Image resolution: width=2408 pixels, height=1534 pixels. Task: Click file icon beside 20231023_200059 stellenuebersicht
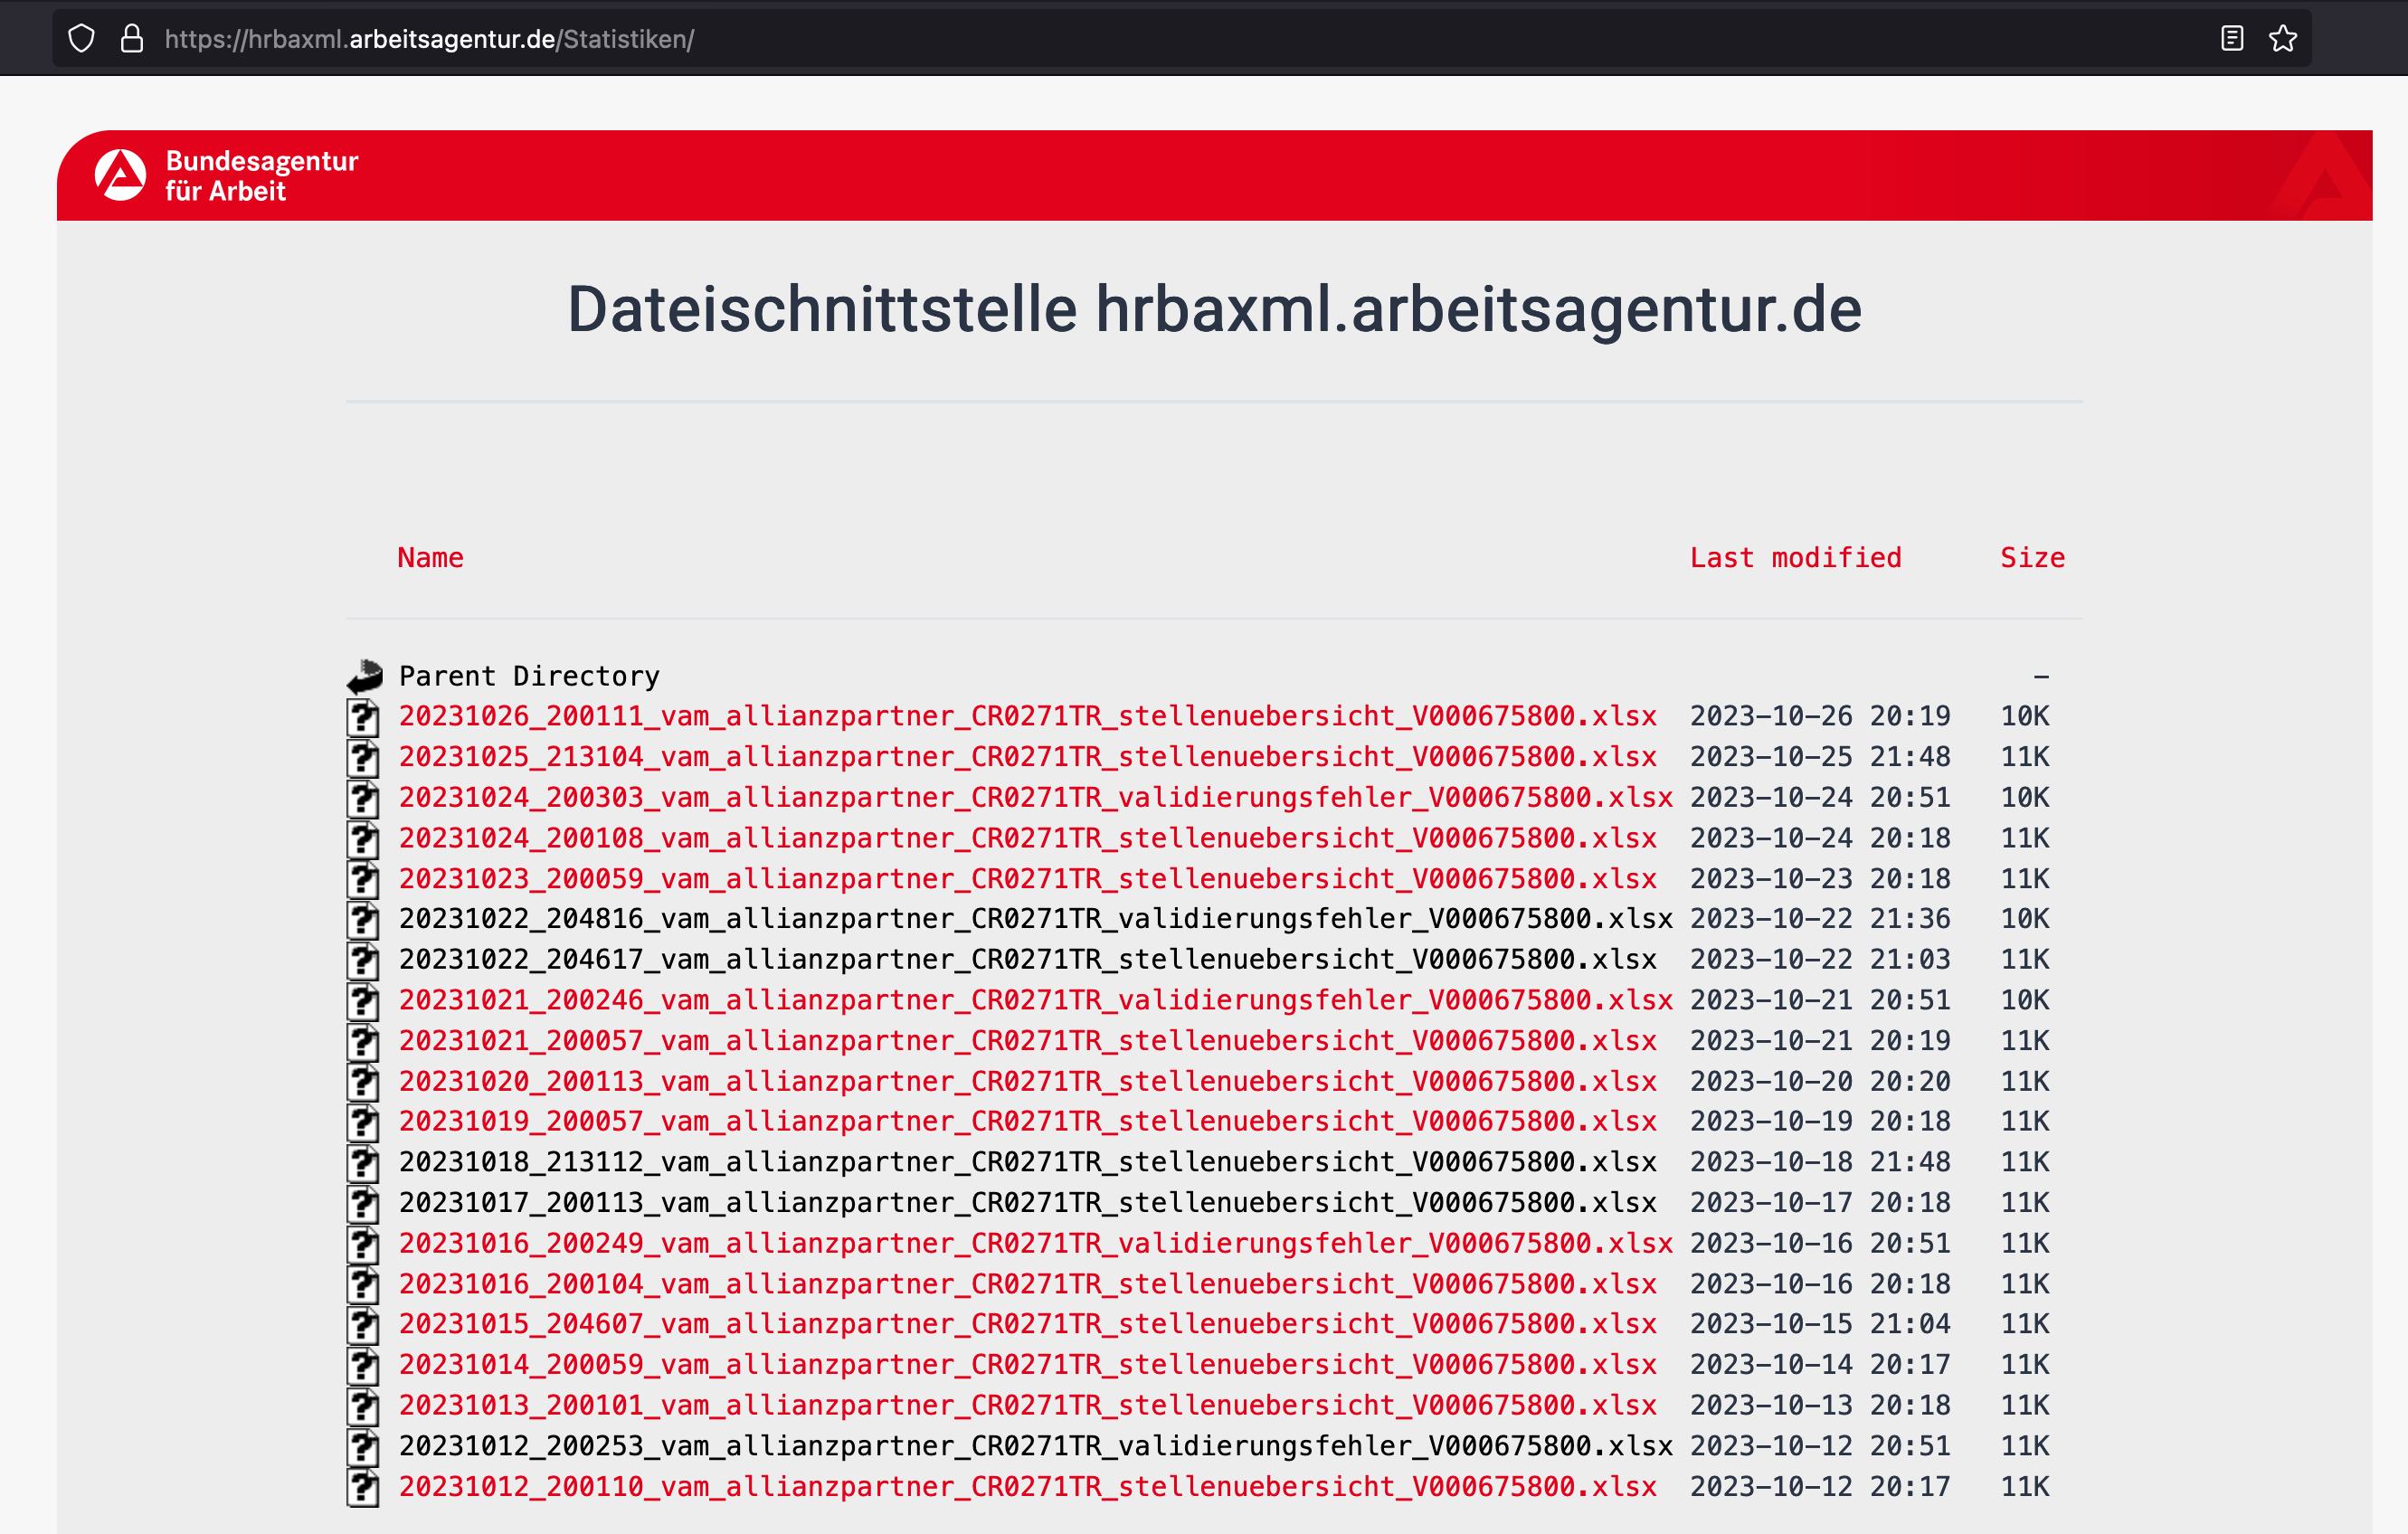[x=364, y=879]
